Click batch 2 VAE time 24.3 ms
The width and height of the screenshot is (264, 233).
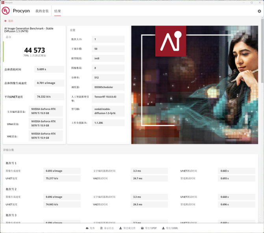(x=149, y=204)
